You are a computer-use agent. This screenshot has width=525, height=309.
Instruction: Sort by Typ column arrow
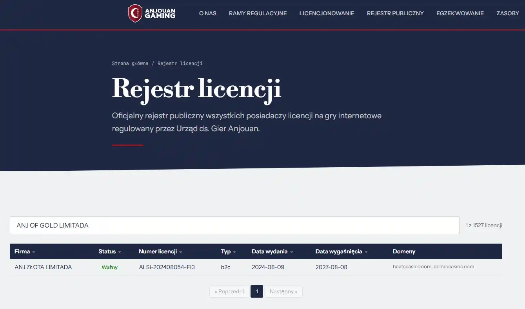tap(234, 252)
